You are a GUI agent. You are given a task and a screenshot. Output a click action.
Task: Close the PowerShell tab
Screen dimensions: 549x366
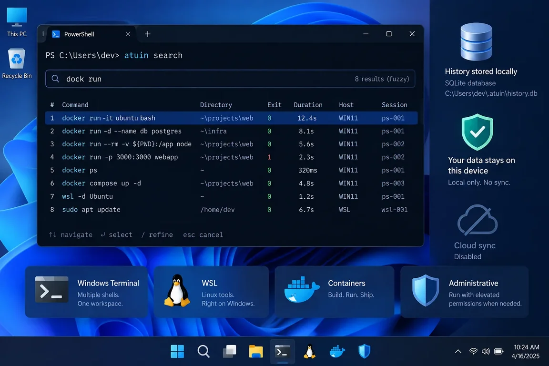point(128,34)
